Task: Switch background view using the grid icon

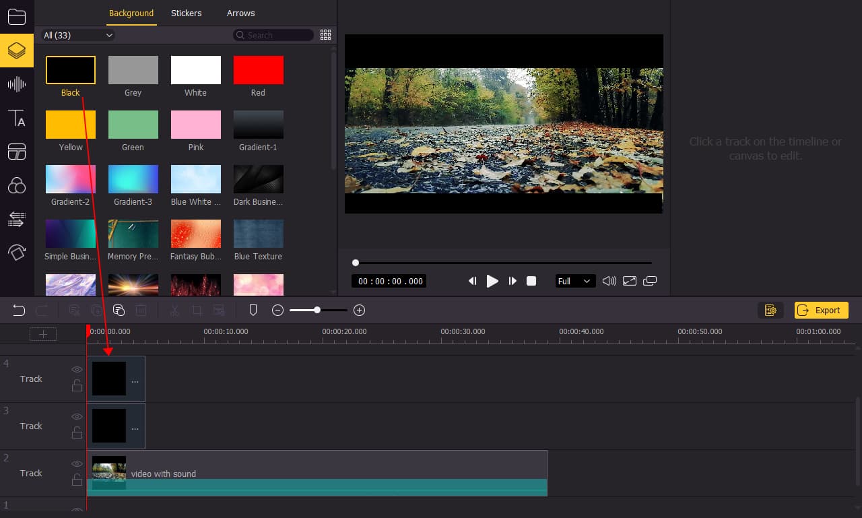Action: (x=326, y=34)
